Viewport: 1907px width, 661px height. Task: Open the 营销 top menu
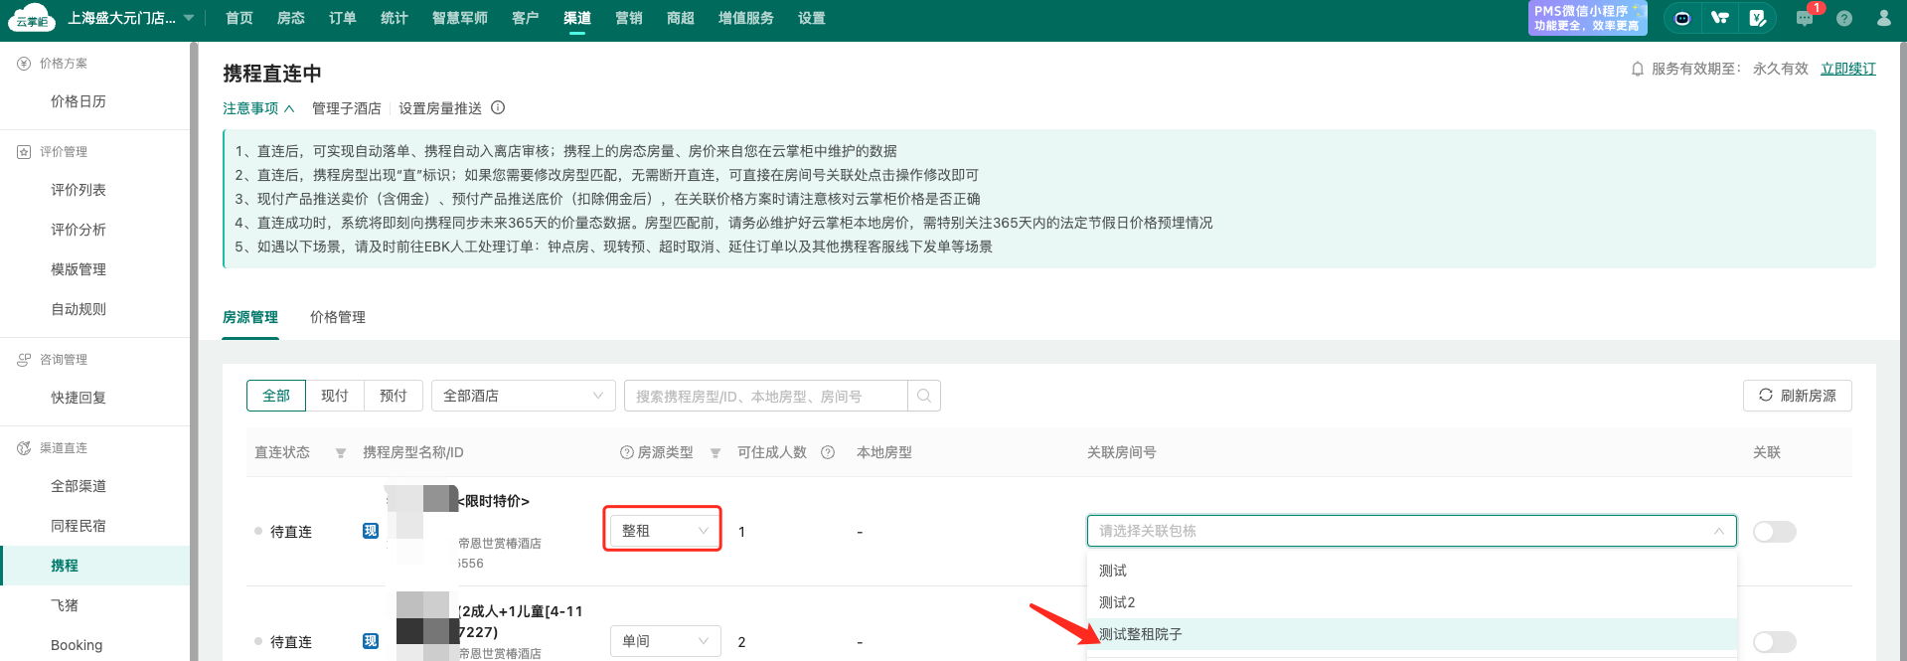(628, 18)
